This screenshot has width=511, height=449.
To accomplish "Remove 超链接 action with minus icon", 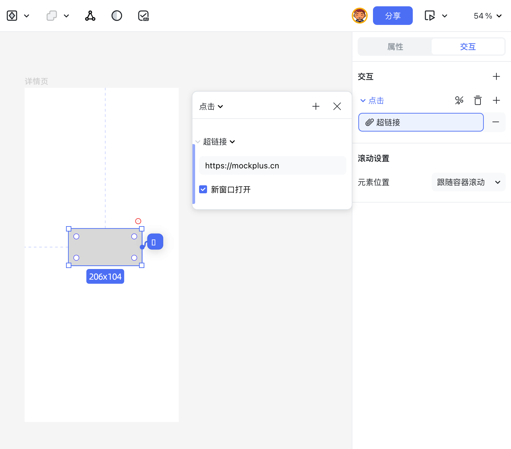I will [496, 122].
